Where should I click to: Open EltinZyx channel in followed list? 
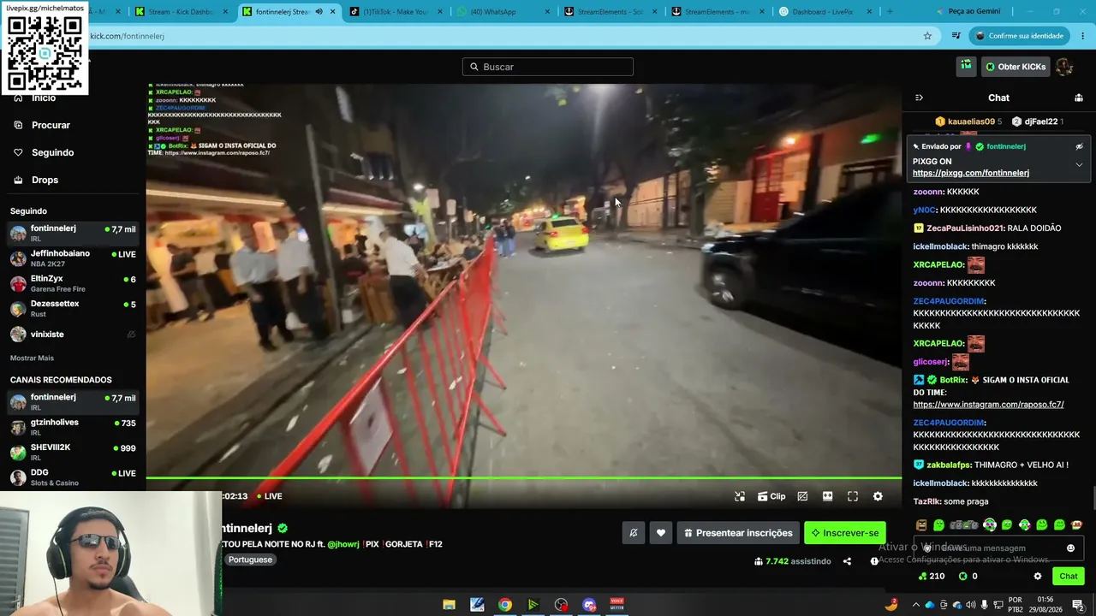coord(73,283)
